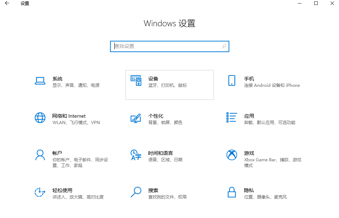Viewport: 339px width, 218px height.
Task: Open 帐户 via the person icon
Action: click(40, 155)
